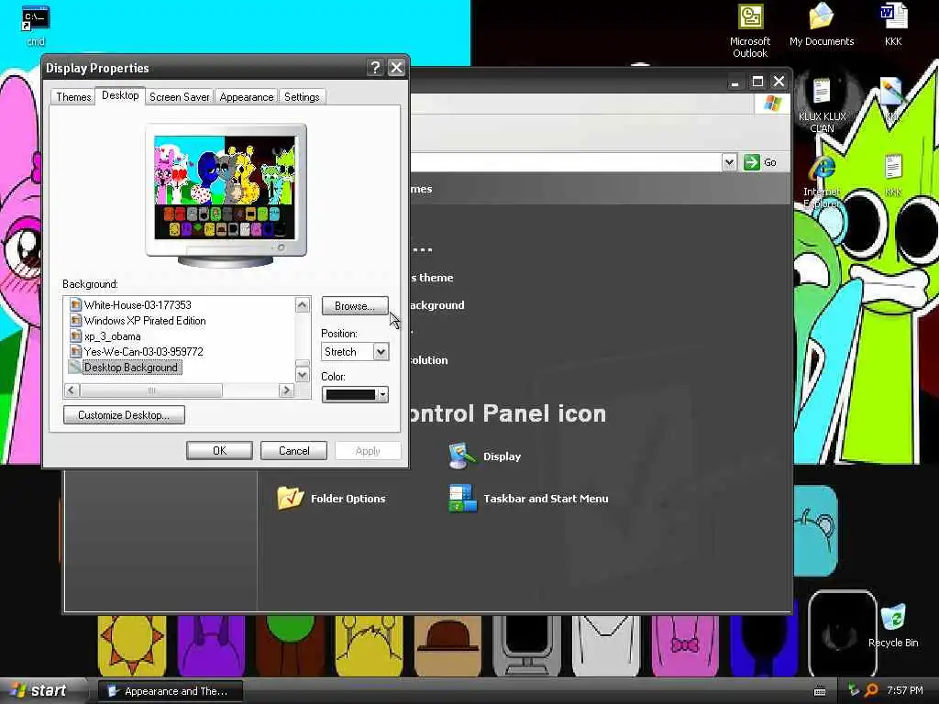Click Appearance and Themes taskbar button
Viewport: 939px width, 704px height.
pos(170,691)
